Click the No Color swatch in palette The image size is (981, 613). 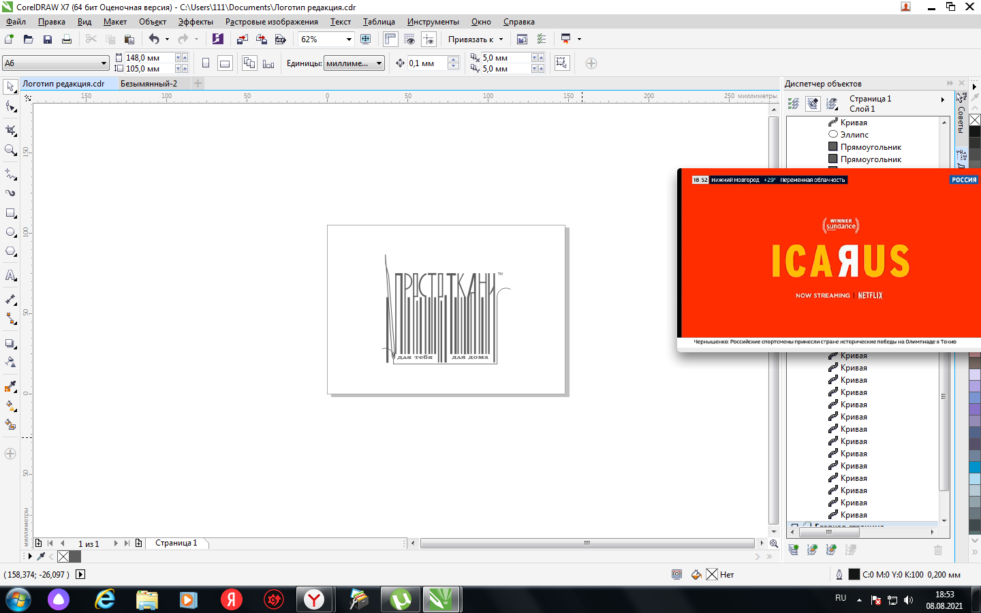pyautogui.click(x=975, y=120)
